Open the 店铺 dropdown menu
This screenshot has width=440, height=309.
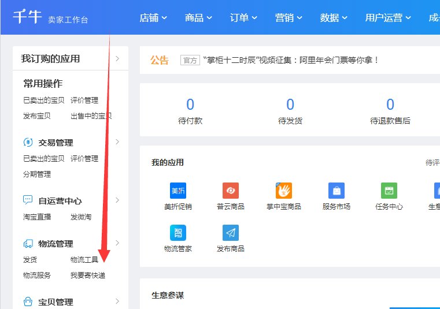[x=153, y=18]
